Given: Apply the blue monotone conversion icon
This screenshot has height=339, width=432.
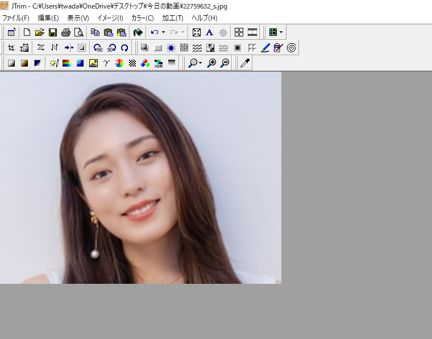Looking at the screenshot, I should (x=38, y=63).
